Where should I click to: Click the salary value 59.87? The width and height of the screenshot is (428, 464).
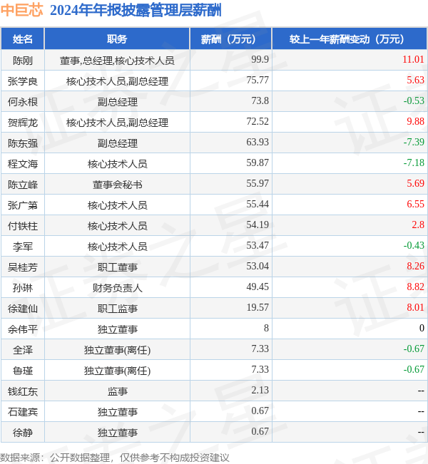click(258, 163)
